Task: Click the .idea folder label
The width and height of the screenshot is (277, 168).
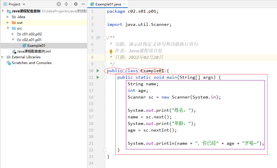Action: 21,17
